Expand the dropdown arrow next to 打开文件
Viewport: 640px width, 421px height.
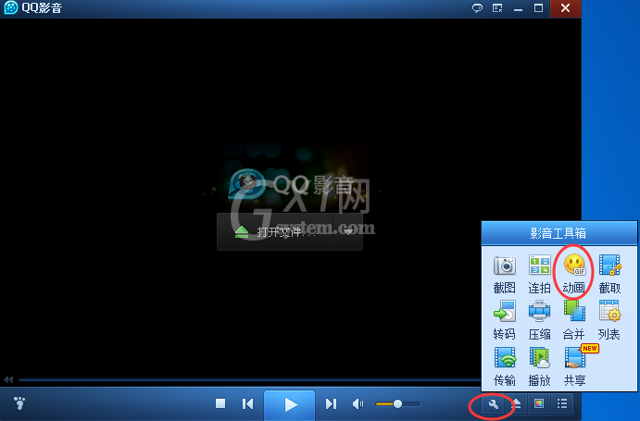348,231
